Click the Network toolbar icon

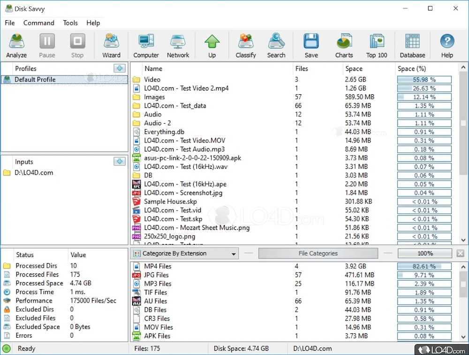click(178, 46)
